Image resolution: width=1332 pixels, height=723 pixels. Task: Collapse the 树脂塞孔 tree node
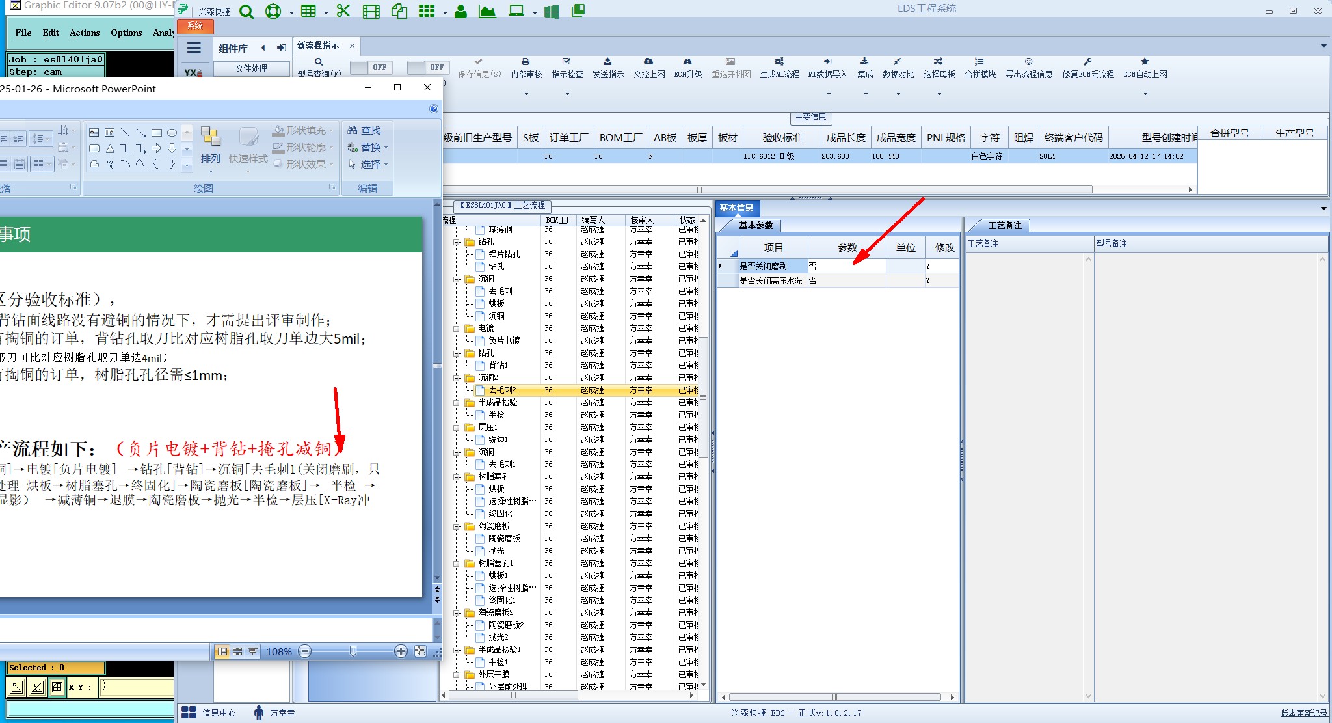click(457, 477)
